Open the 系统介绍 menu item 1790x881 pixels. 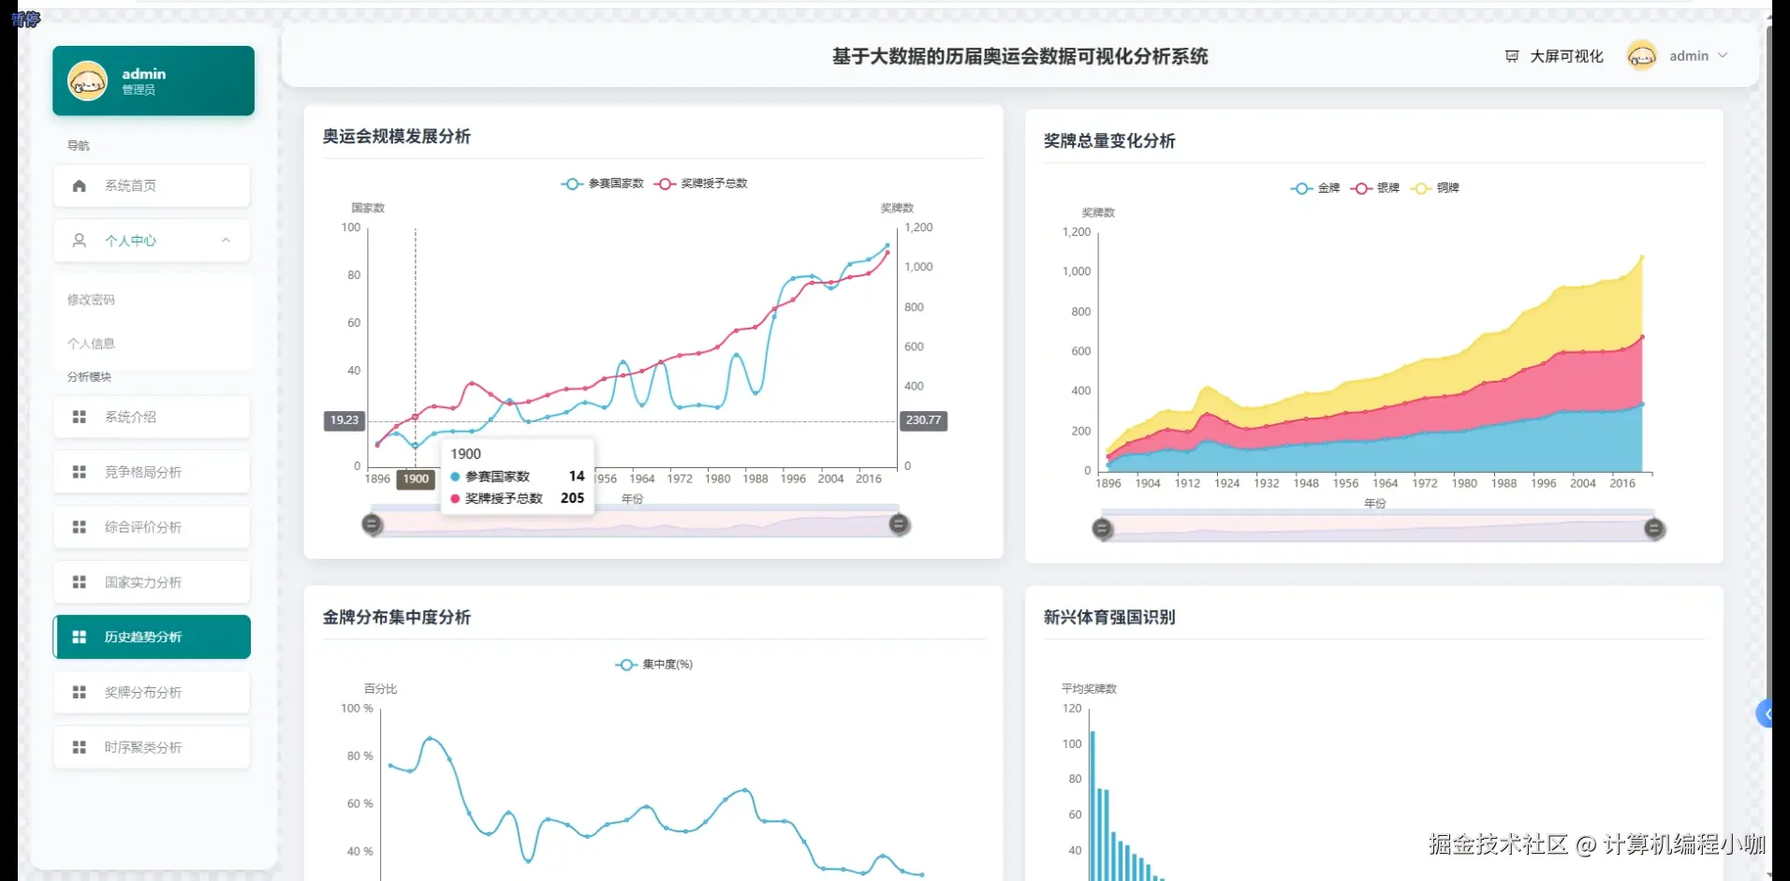152,417
